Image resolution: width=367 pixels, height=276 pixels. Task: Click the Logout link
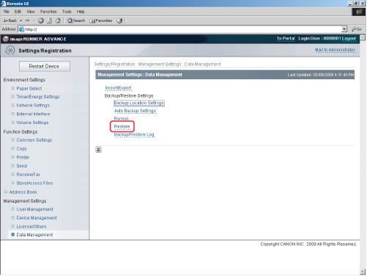(x=349, y=38)
